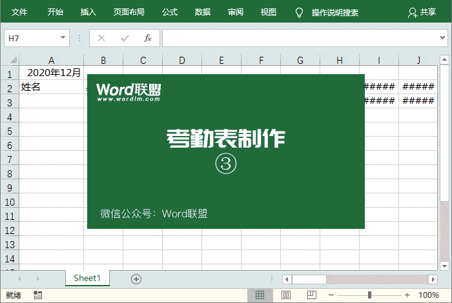
Task: Expand the Name Box dropdown arrow
Action: (x=63, y=37)
